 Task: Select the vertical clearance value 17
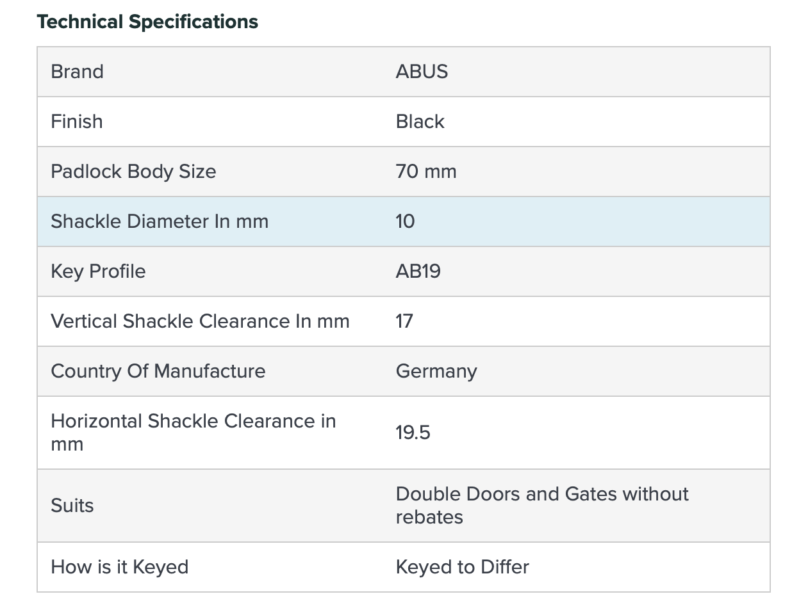pos(404,321)
